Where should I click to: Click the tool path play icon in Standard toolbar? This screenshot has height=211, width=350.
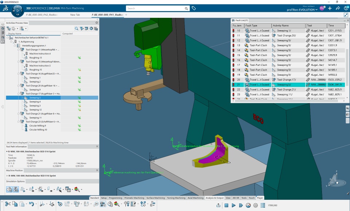(60, 204)
